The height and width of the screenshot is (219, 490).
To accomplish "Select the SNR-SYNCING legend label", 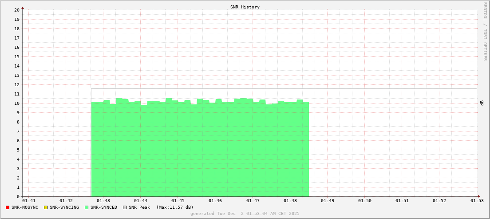I will pos(64,207).
